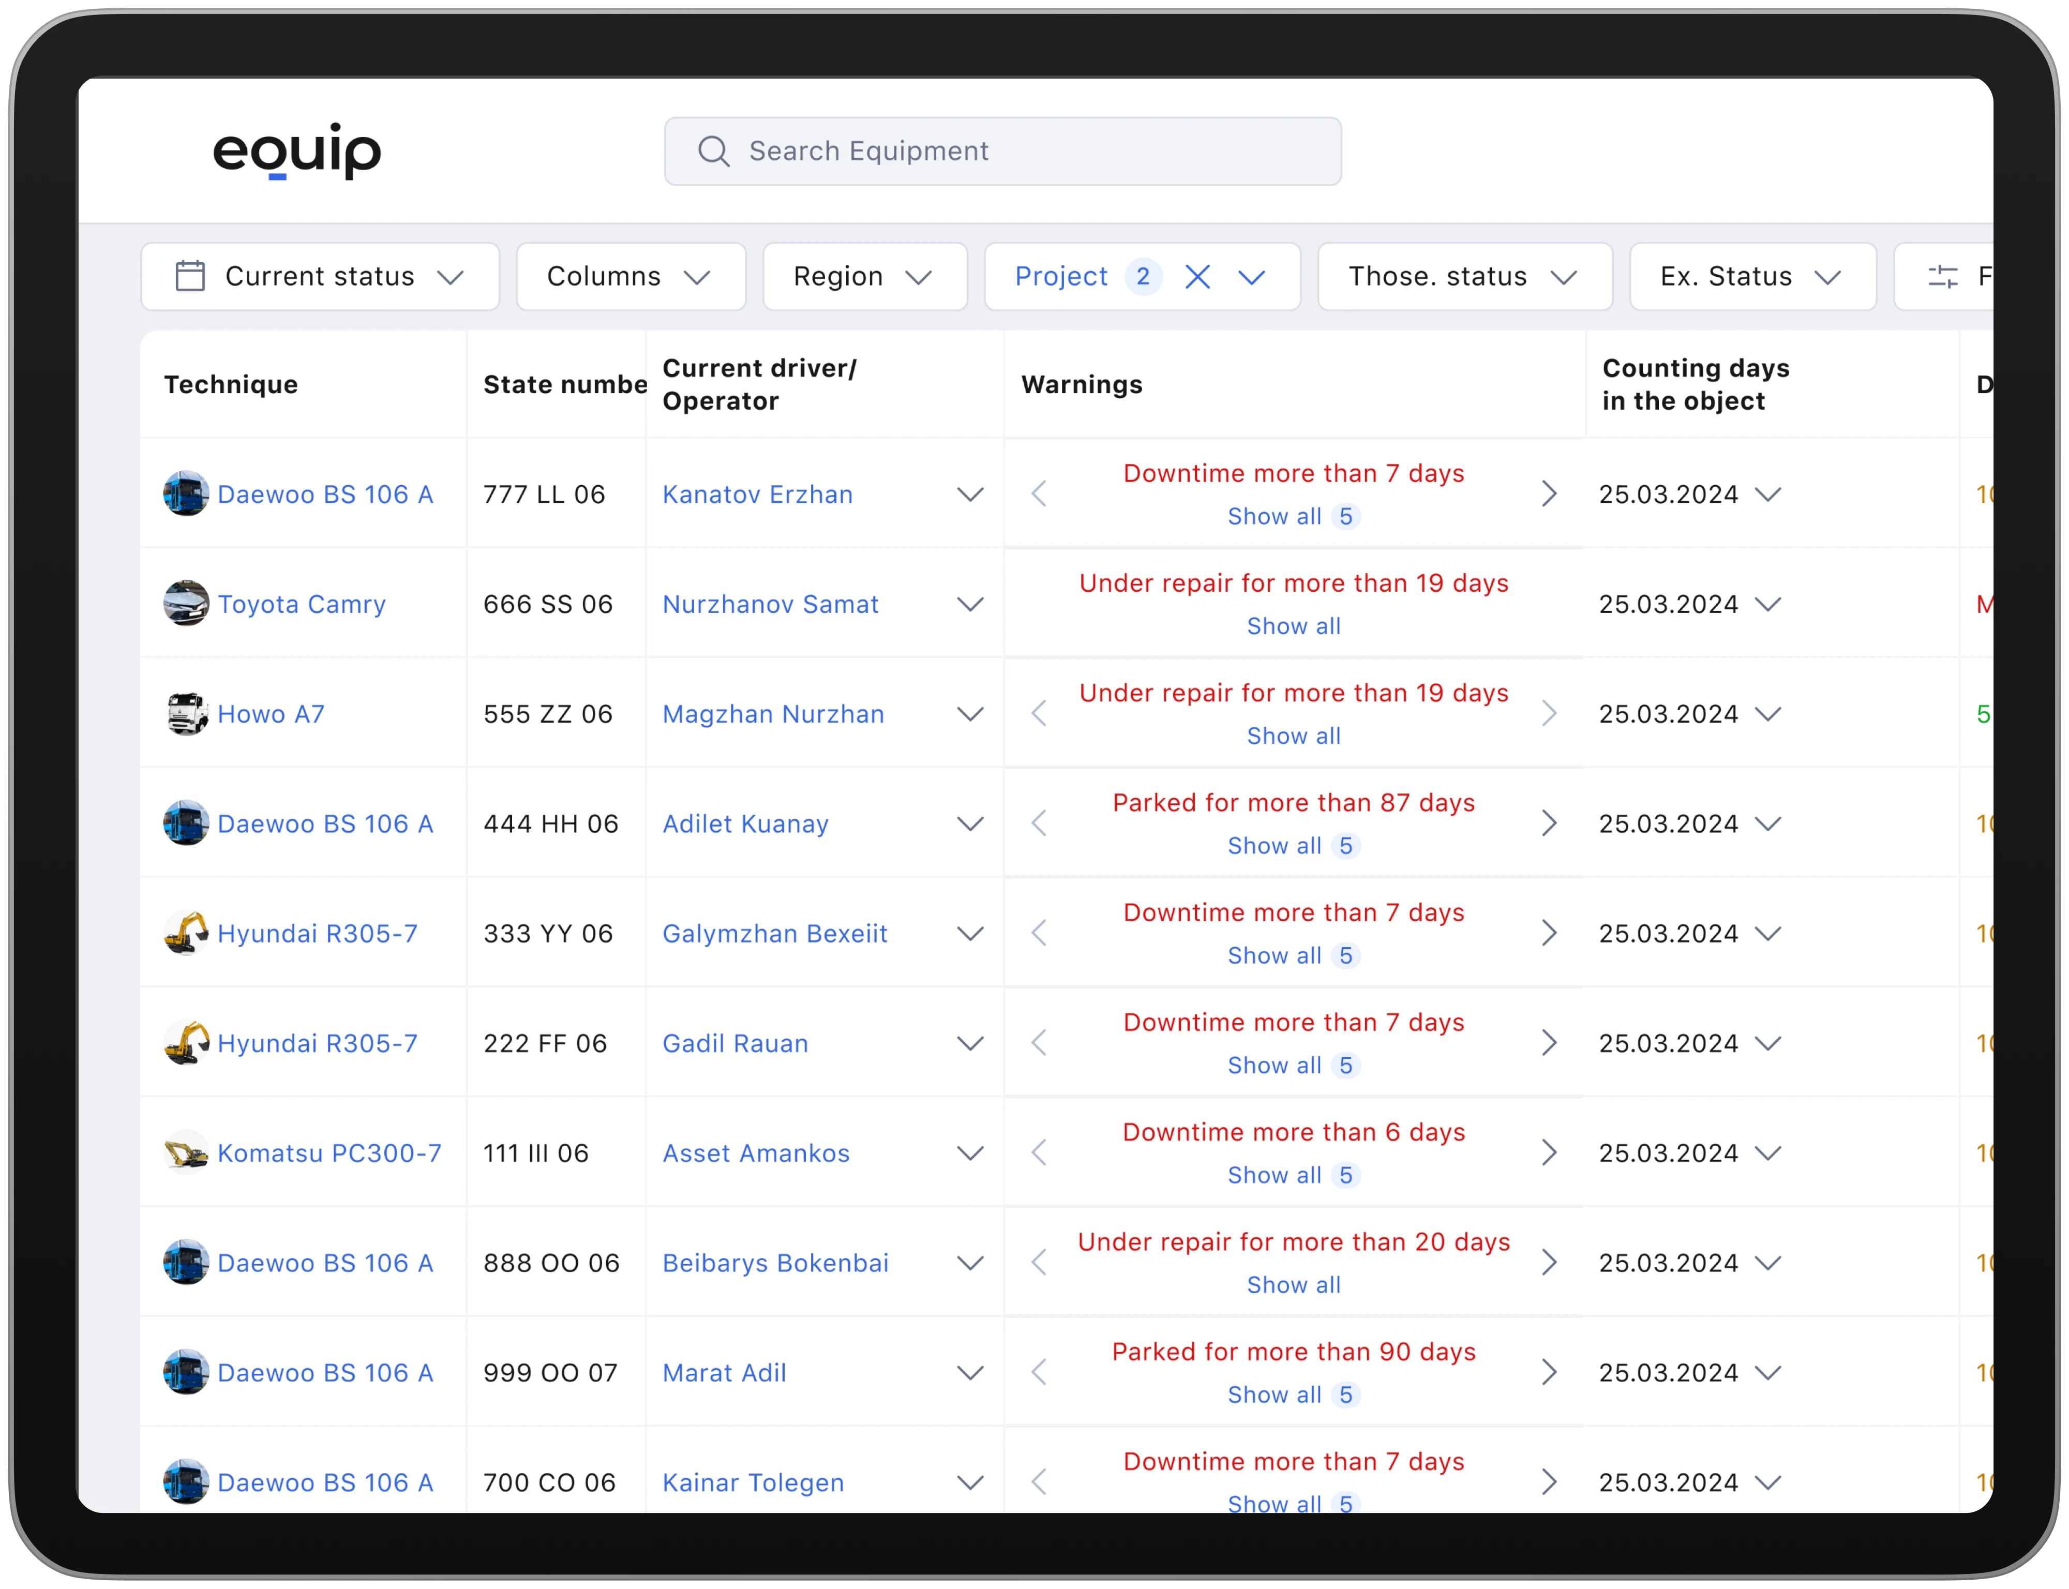Click the sliders filter icon at right
Image resolution: width=2069 pixels, height=1589 pixels.
(x=1942, y=276)
